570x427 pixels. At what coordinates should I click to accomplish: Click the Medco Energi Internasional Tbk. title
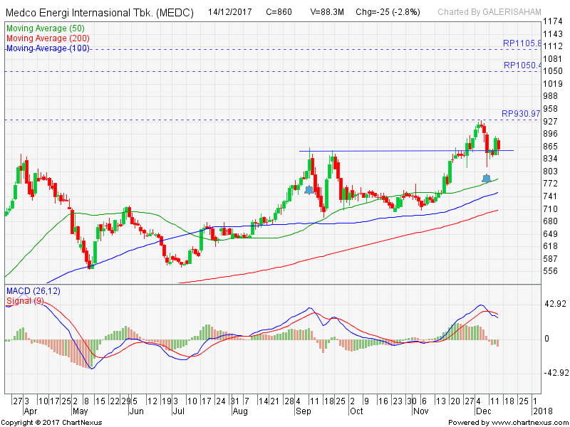102,12
